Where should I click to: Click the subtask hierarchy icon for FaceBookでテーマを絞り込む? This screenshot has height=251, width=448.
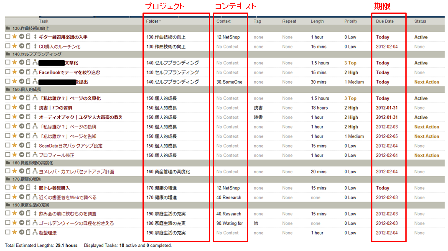click(x=35, y=72)
